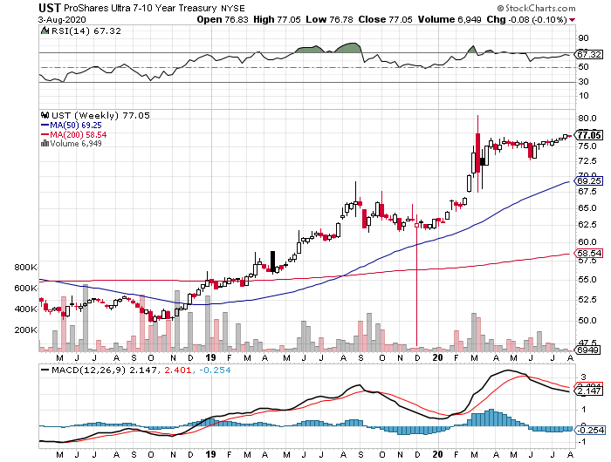This screenshot has height=462, width=611.
Task: Click the red MA(200) legend line
Action: point(45,134)
